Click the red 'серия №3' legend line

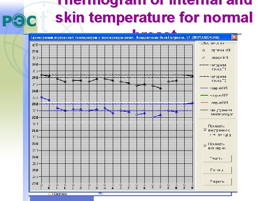pyautogui.click(x=204, y=103)
